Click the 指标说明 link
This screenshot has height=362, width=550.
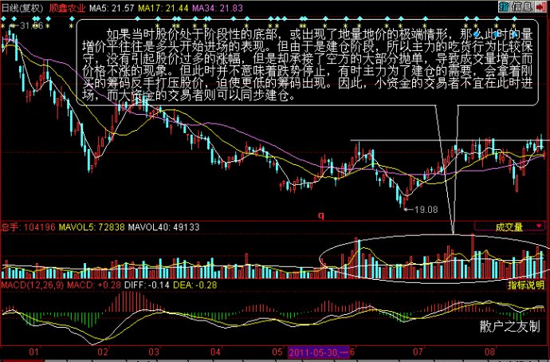(x=526, y=285)
